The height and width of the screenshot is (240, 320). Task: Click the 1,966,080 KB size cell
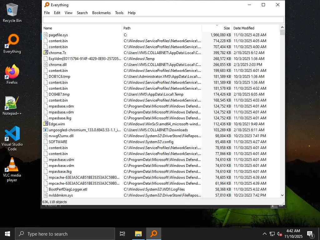221,35
